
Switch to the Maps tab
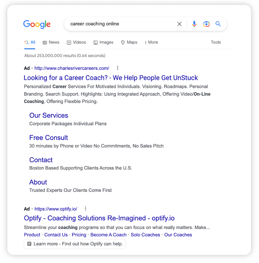click(129, 42)
